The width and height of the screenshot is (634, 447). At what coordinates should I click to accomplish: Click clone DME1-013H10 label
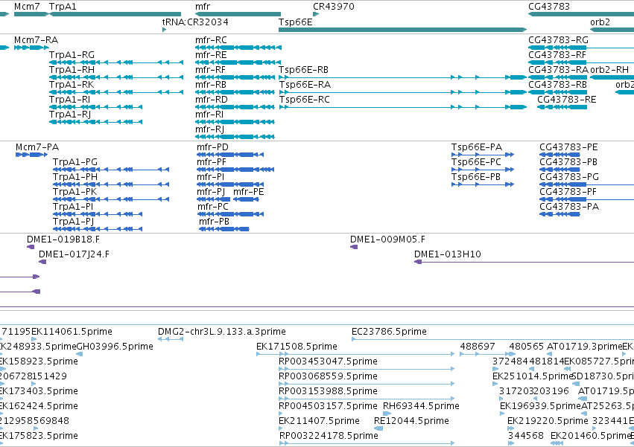(x=448, y=254)
